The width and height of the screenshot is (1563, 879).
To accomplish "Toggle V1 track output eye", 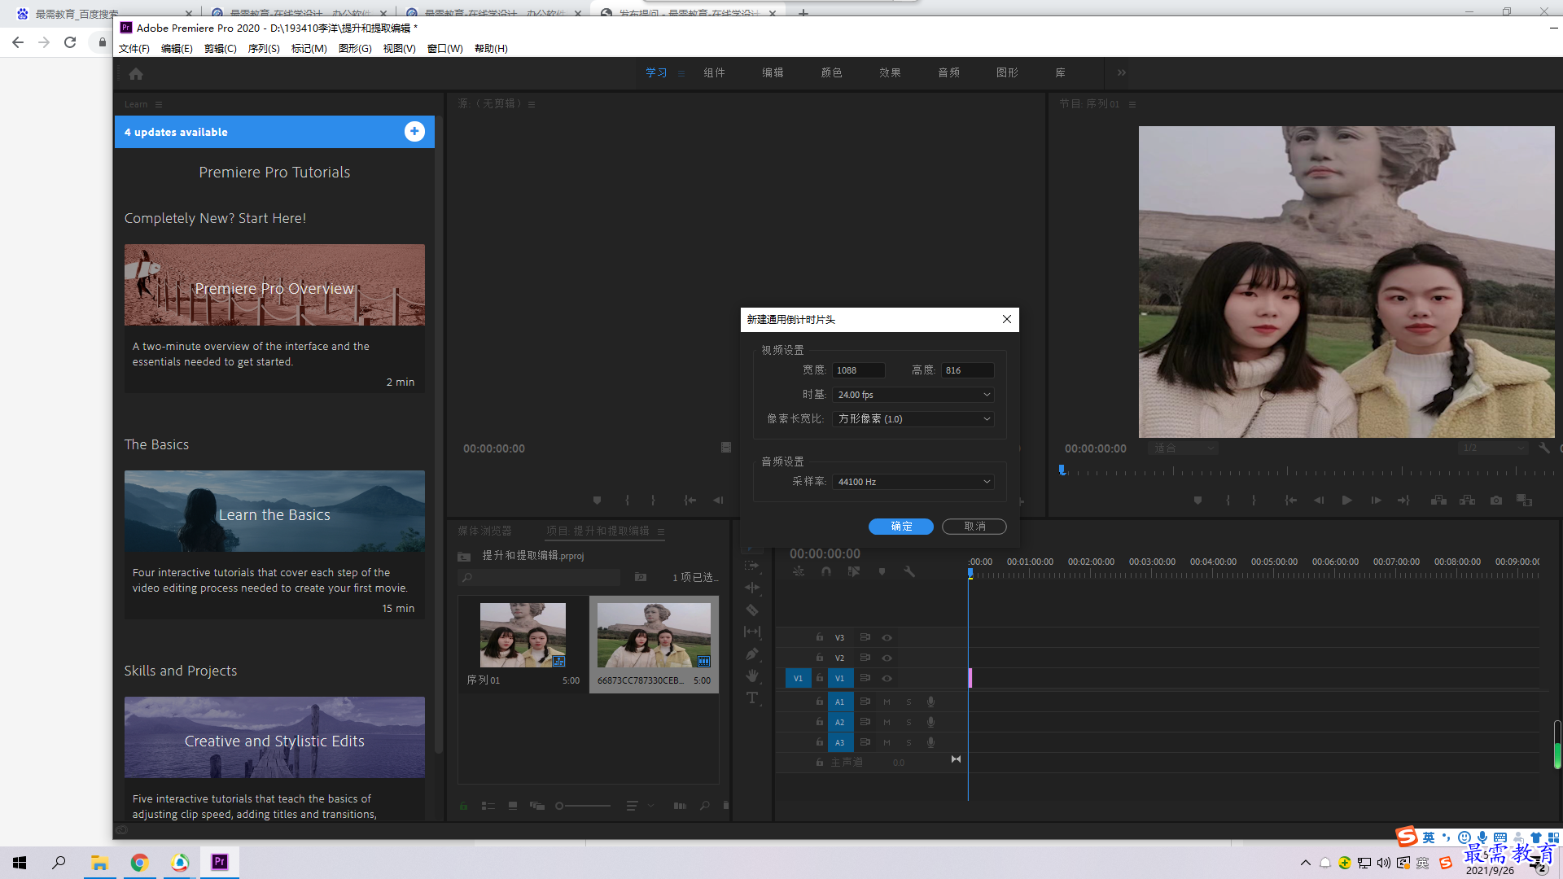I will click(887, 678).
